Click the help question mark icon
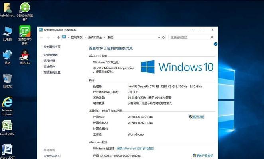 [215, 44]
